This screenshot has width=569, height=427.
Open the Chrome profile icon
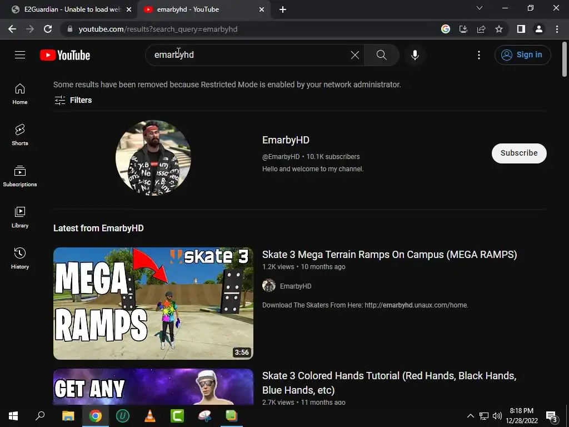[539, 29]
